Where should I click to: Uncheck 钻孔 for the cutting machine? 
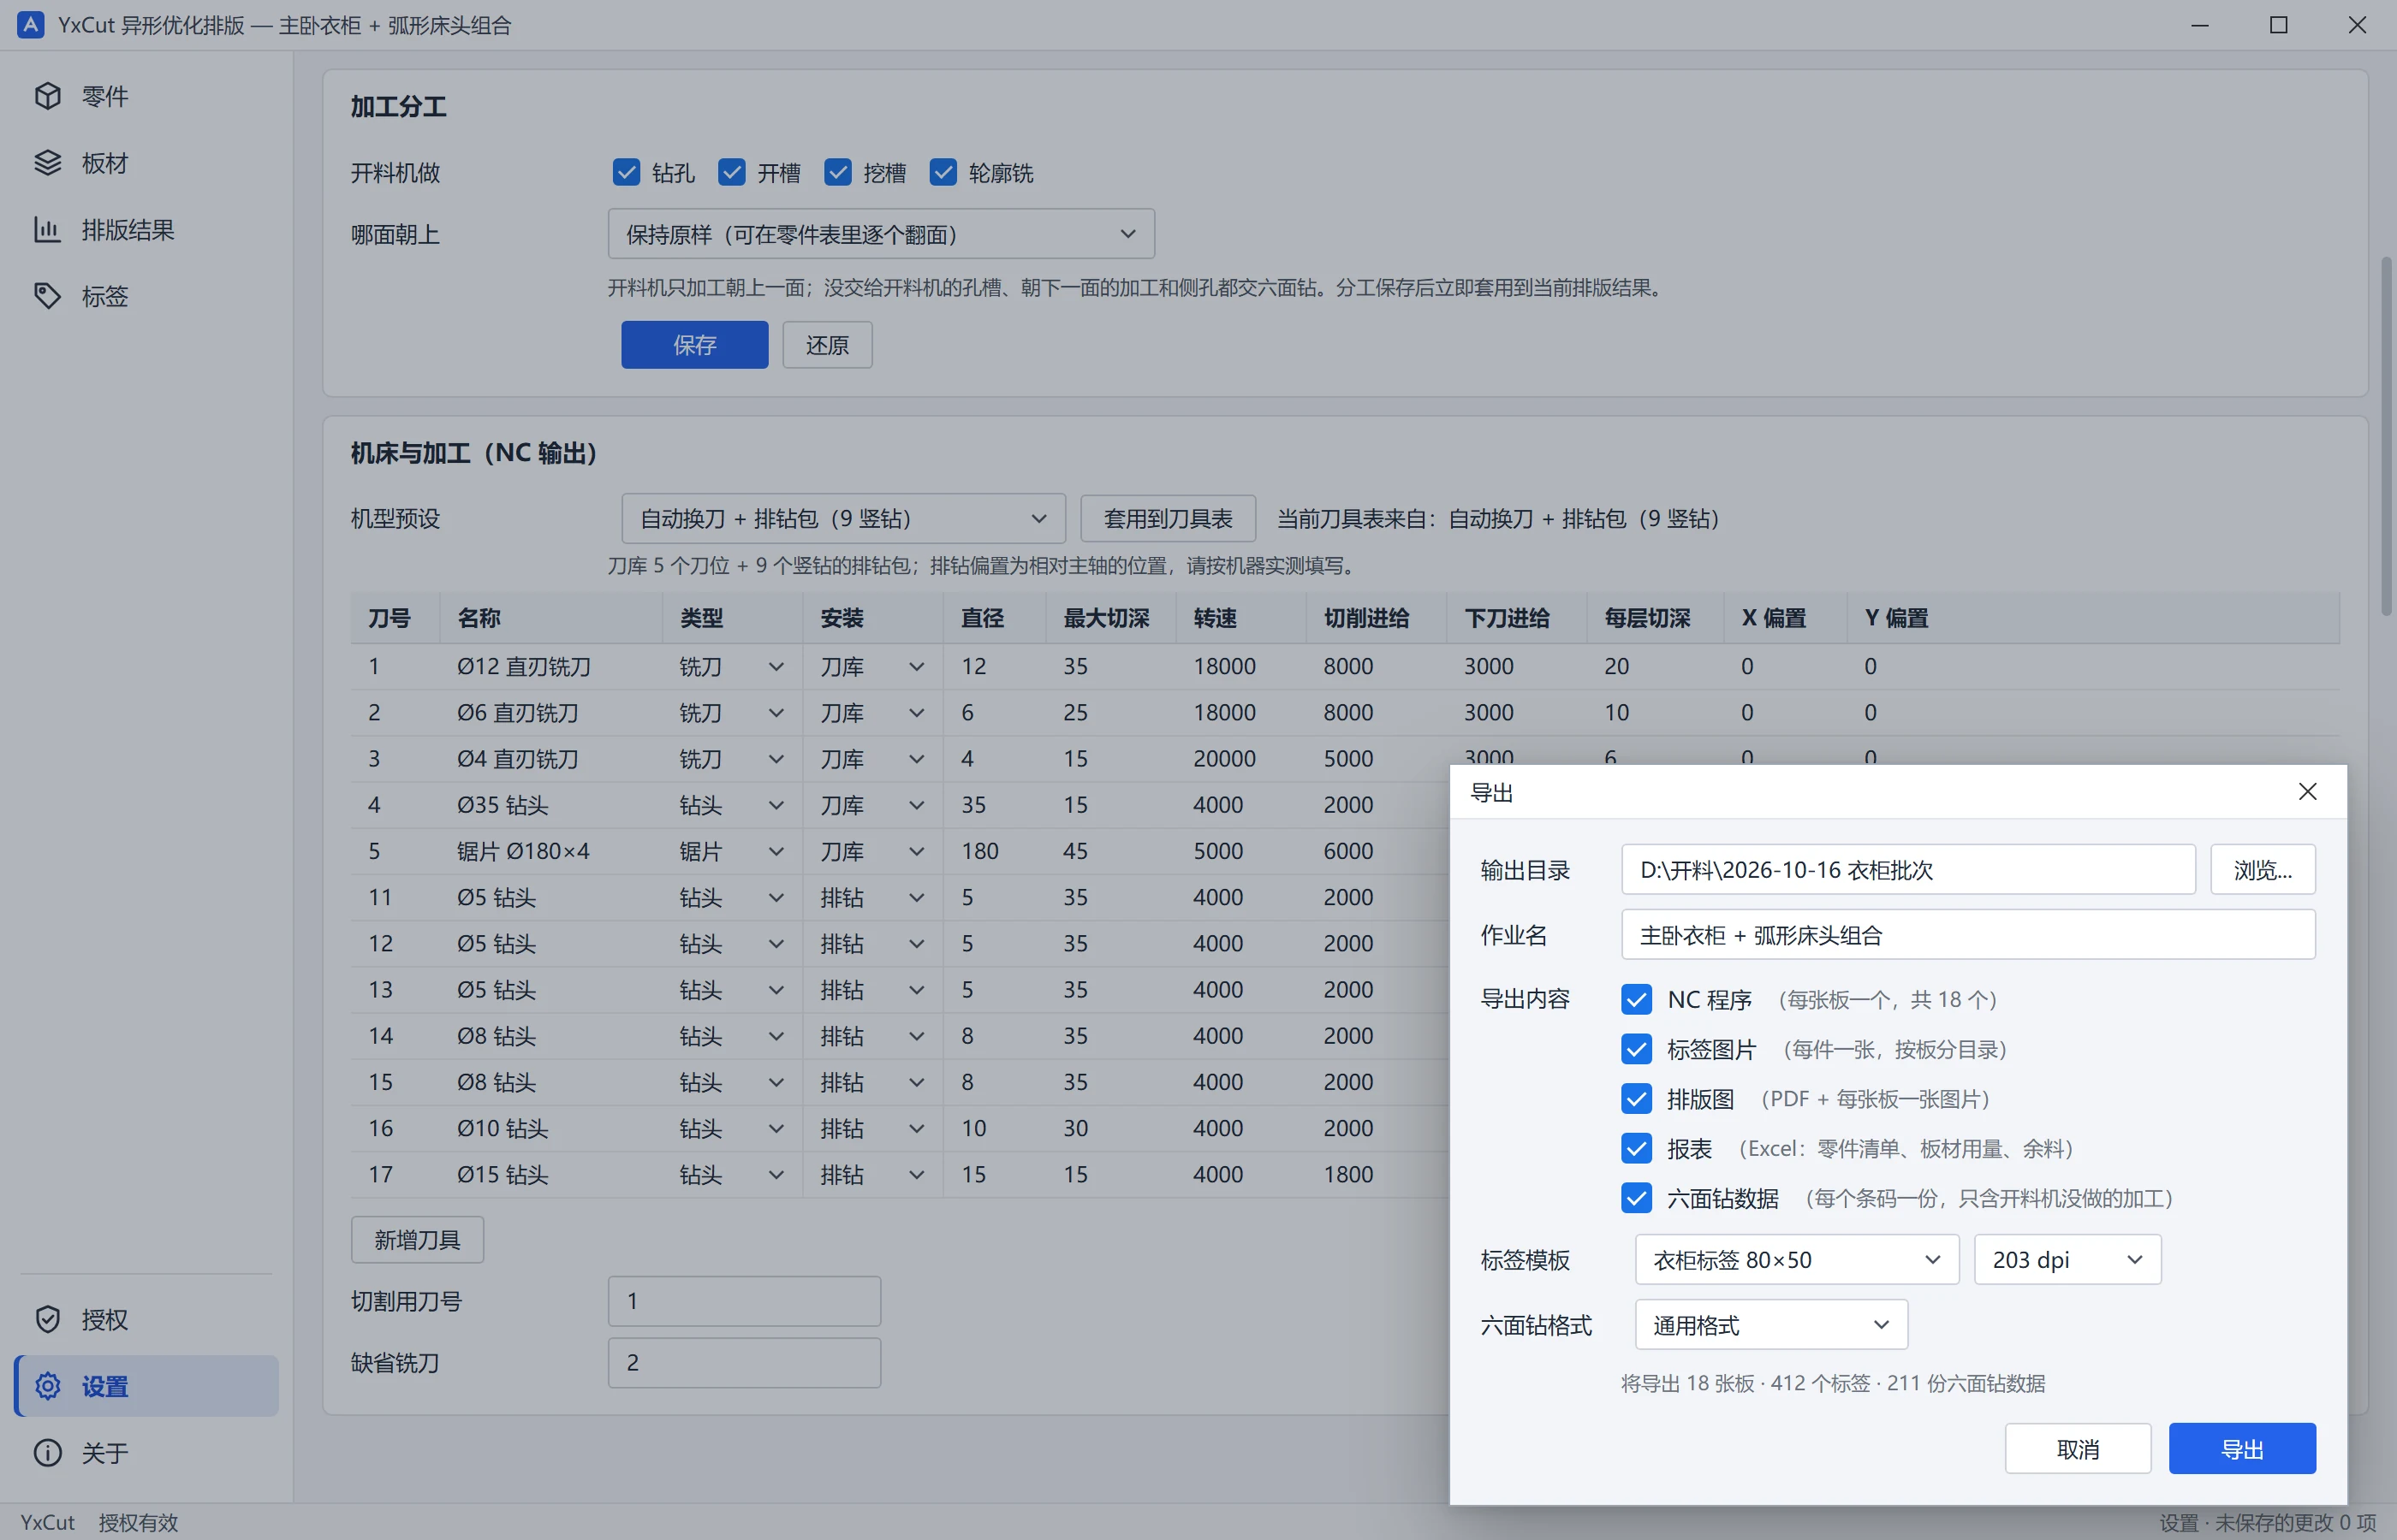(x=627, y=173)
